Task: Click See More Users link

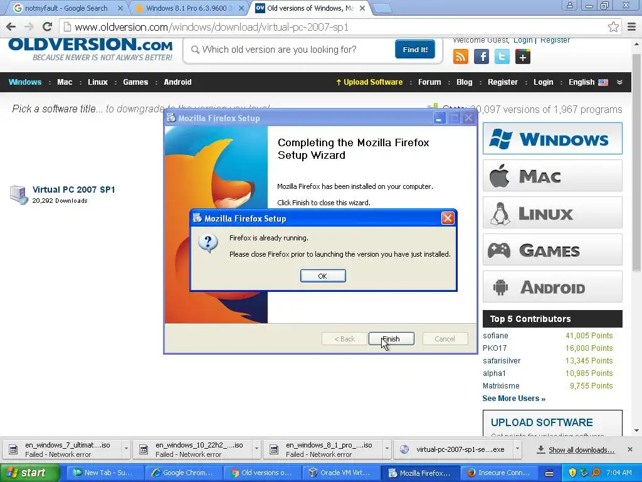Action: [x=514, y=399]
